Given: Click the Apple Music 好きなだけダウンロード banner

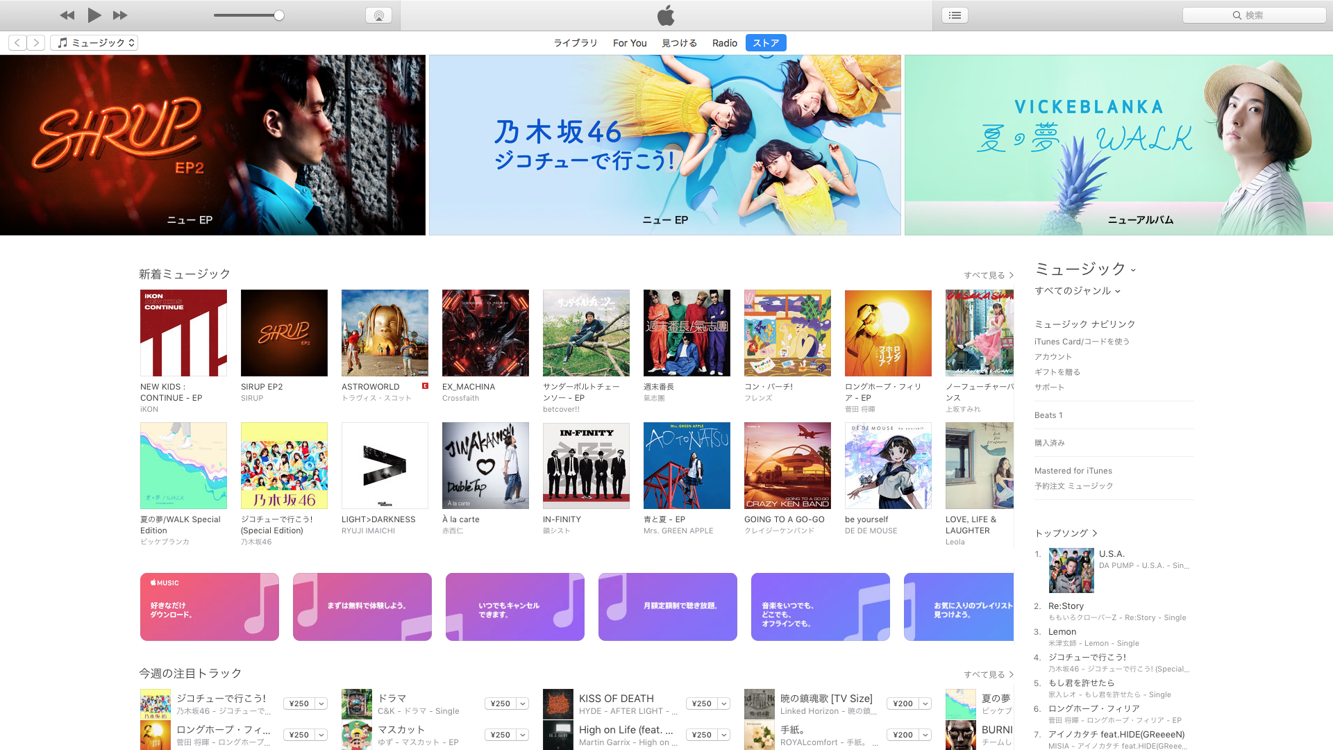Looking at the screenshot, I should click(x=210, y=606).
